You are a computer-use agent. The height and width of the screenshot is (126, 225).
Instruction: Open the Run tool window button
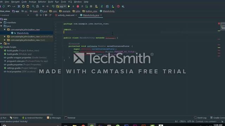pyautogui.click(x=4, y=118)
